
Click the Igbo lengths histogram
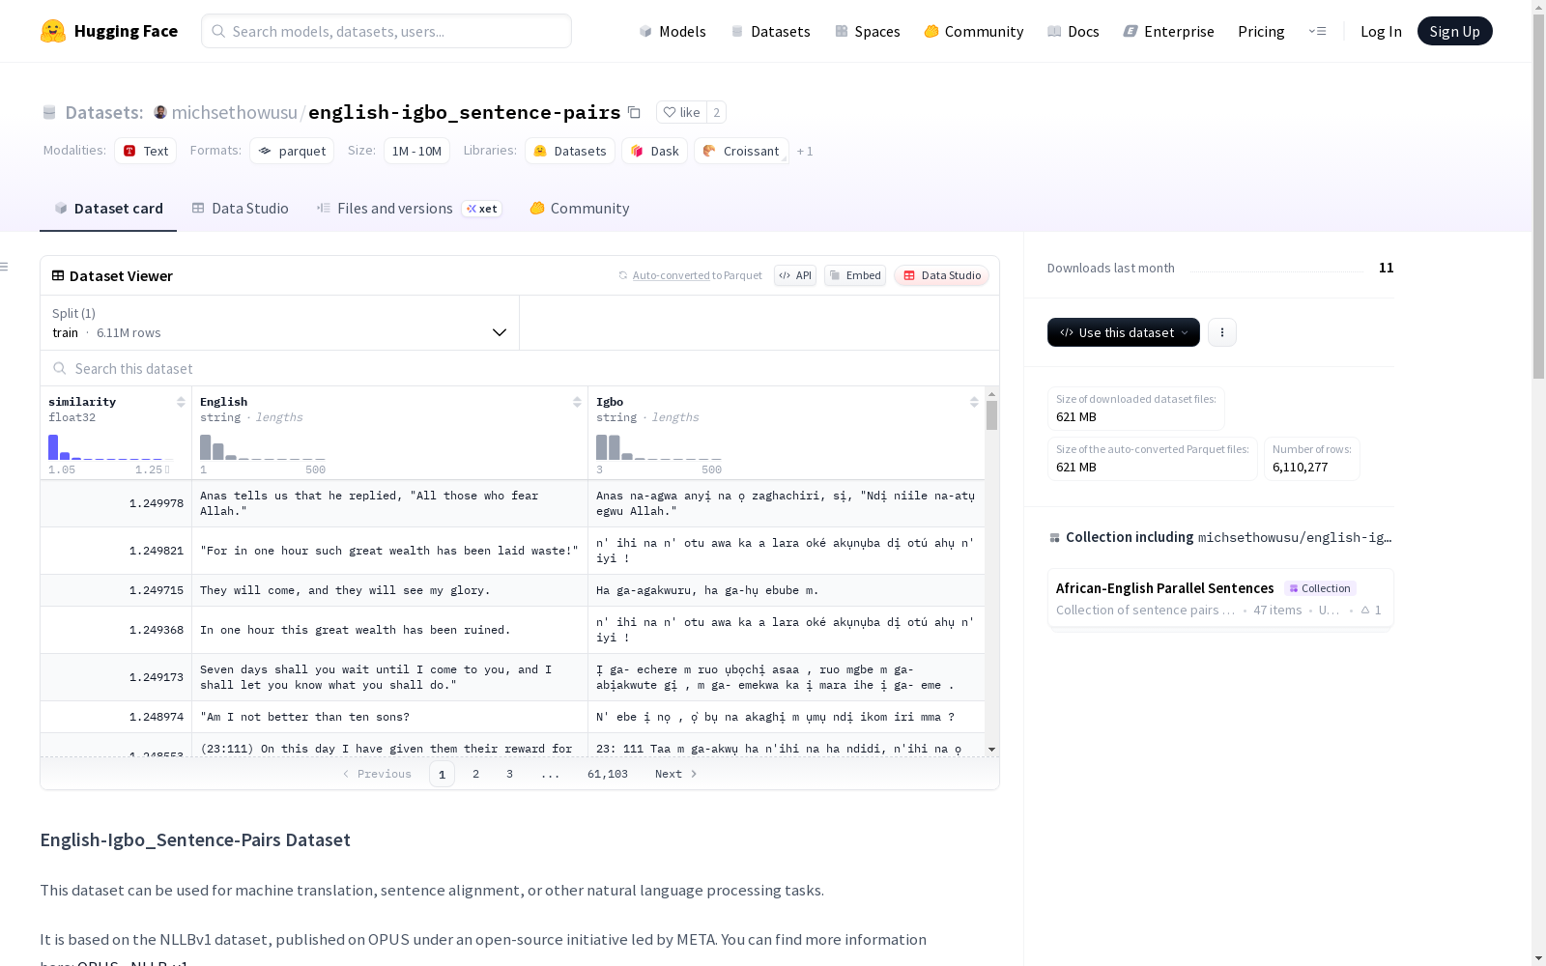click(x=658, y=447)
